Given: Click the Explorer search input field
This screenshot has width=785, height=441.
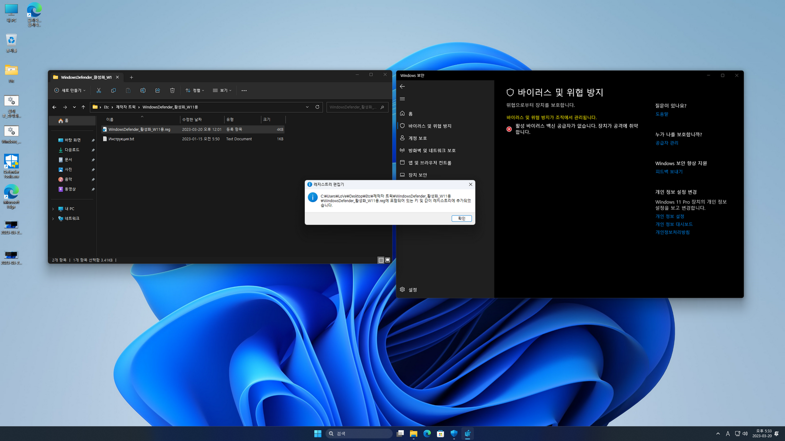Looking at the screenshot, I should click(x=357, y=107).
